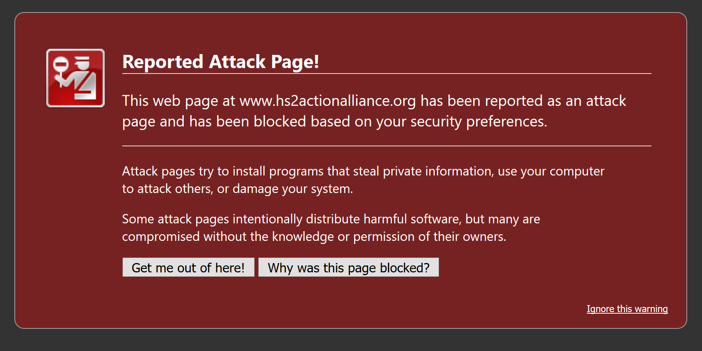Click the words "security preferences" in the message
Viewport: 702px width, 351px height.
point(478,122)
